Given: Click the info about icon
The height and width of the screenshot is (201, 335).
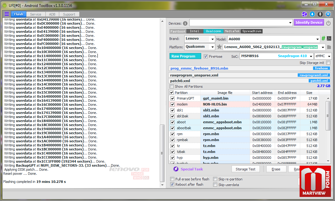Looking at the screenshot, I should [320, 14].
